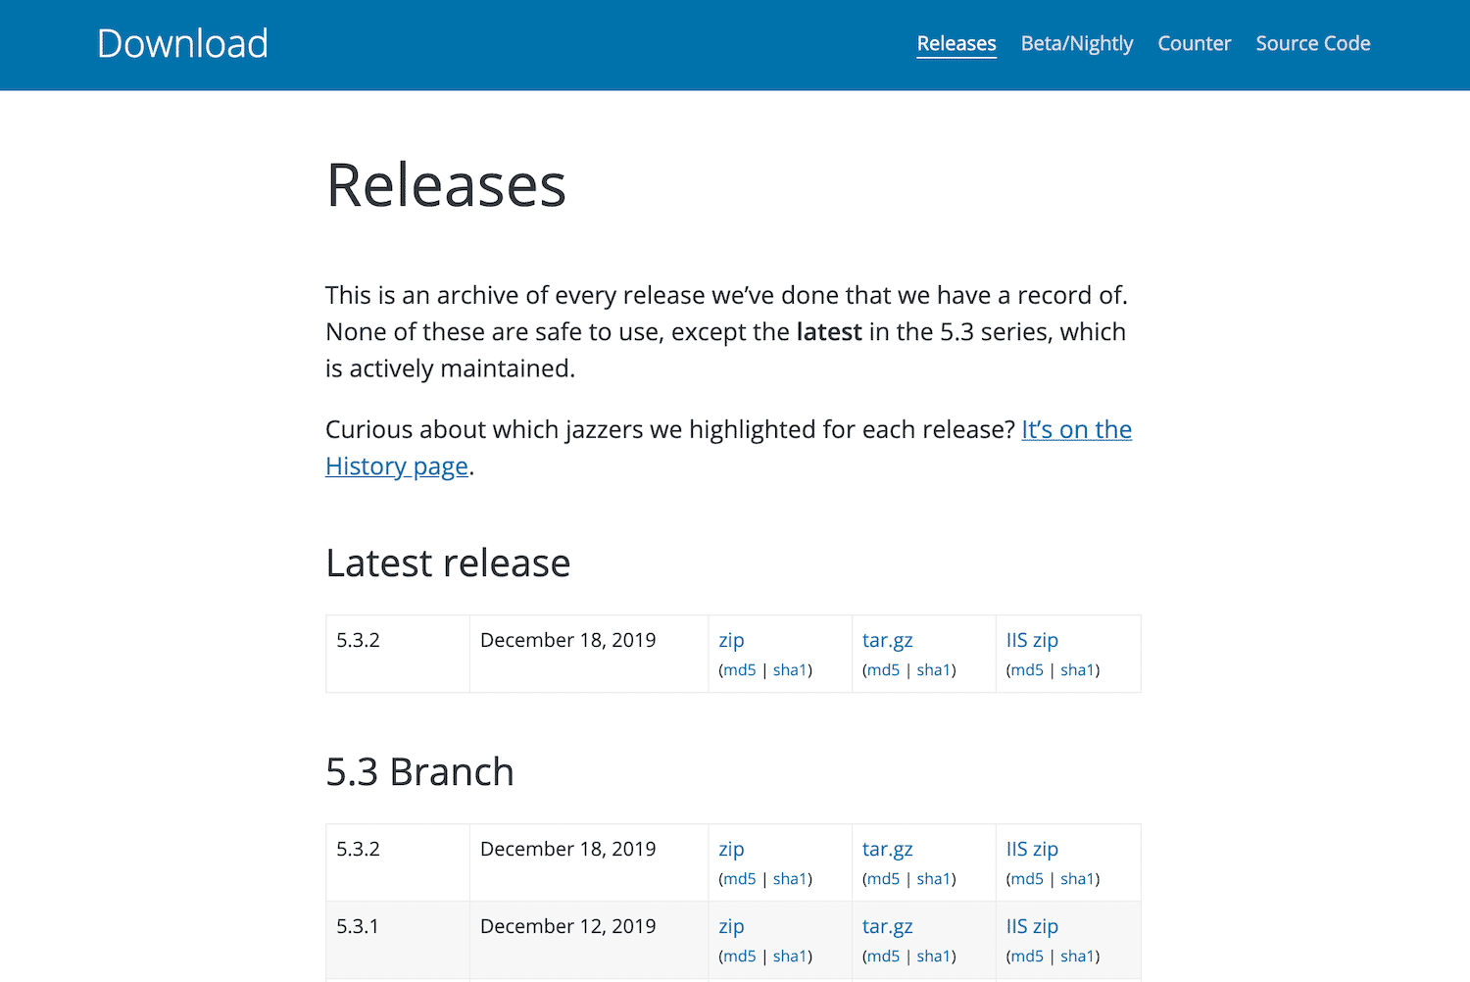
Task: Download the IIS zip for version 5.3.1
Action: tap(1031, 926)
